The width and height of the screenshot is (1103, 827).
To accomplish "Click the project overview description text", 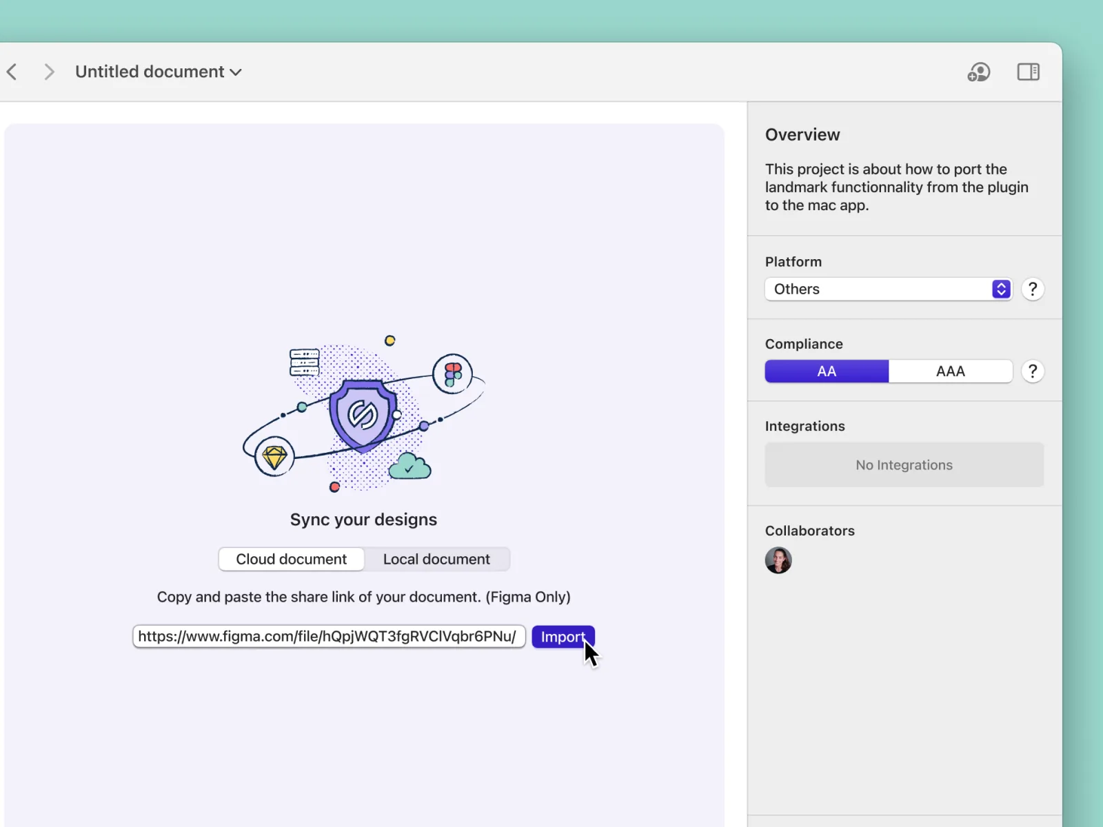I will 896,187.
